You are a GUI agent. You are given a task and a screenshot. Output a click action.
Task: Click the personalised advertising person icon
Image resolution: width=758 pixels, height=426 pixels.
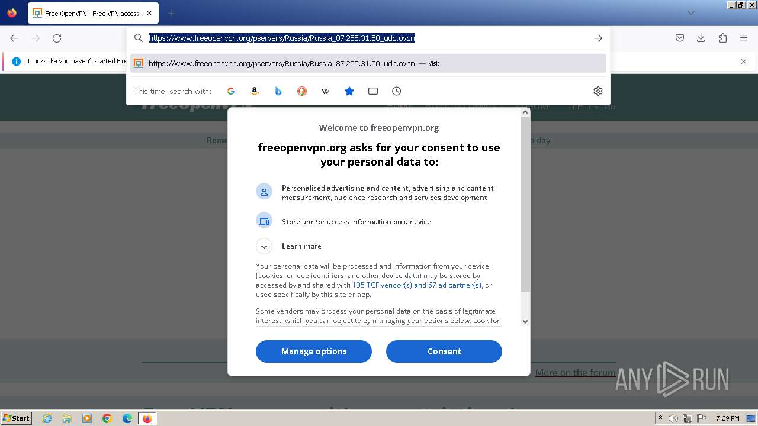point(264,192)
